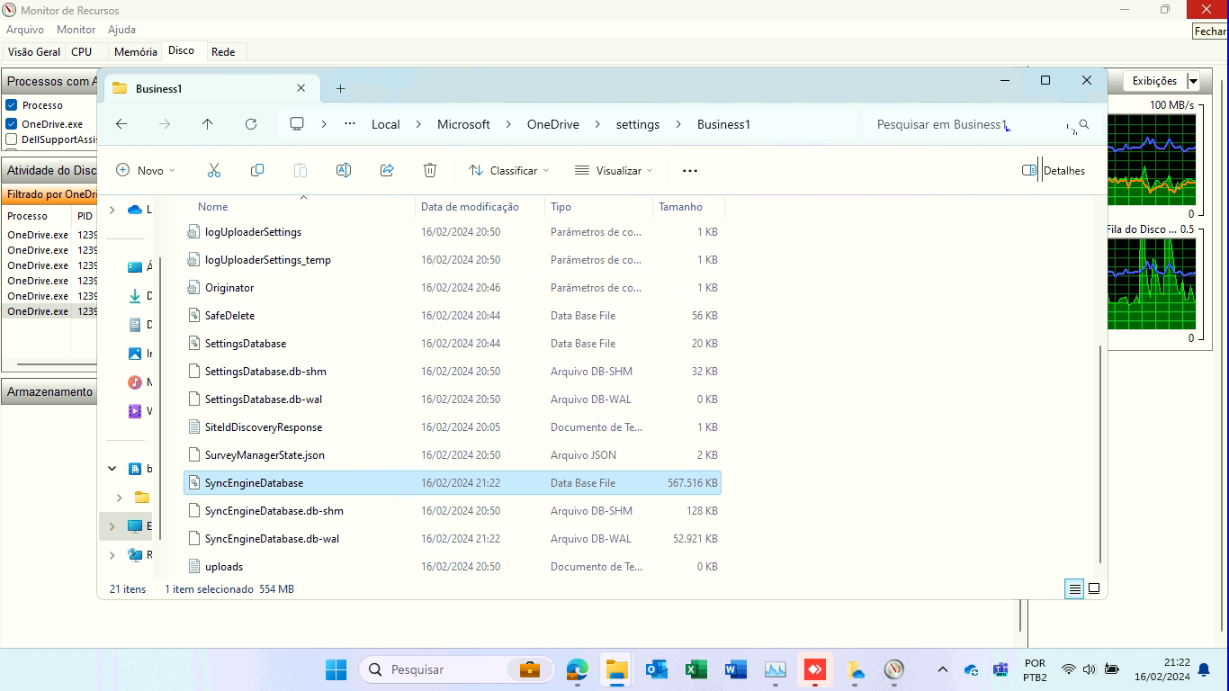Click the settings breadcrumb in address bar
Screen dimensions: 1229x691
pos(638,124)
